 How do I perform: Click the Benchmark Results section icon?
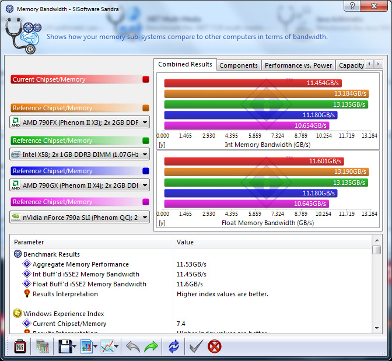(x=17, y=254)
